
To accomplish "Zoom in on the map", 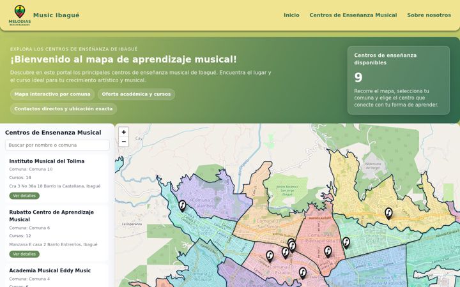I will coord(124,132).
